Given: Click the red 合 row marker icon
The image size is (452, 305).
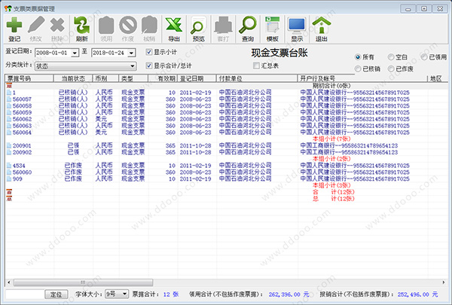Looking at the screenshot, I should (x=9, y=192).
